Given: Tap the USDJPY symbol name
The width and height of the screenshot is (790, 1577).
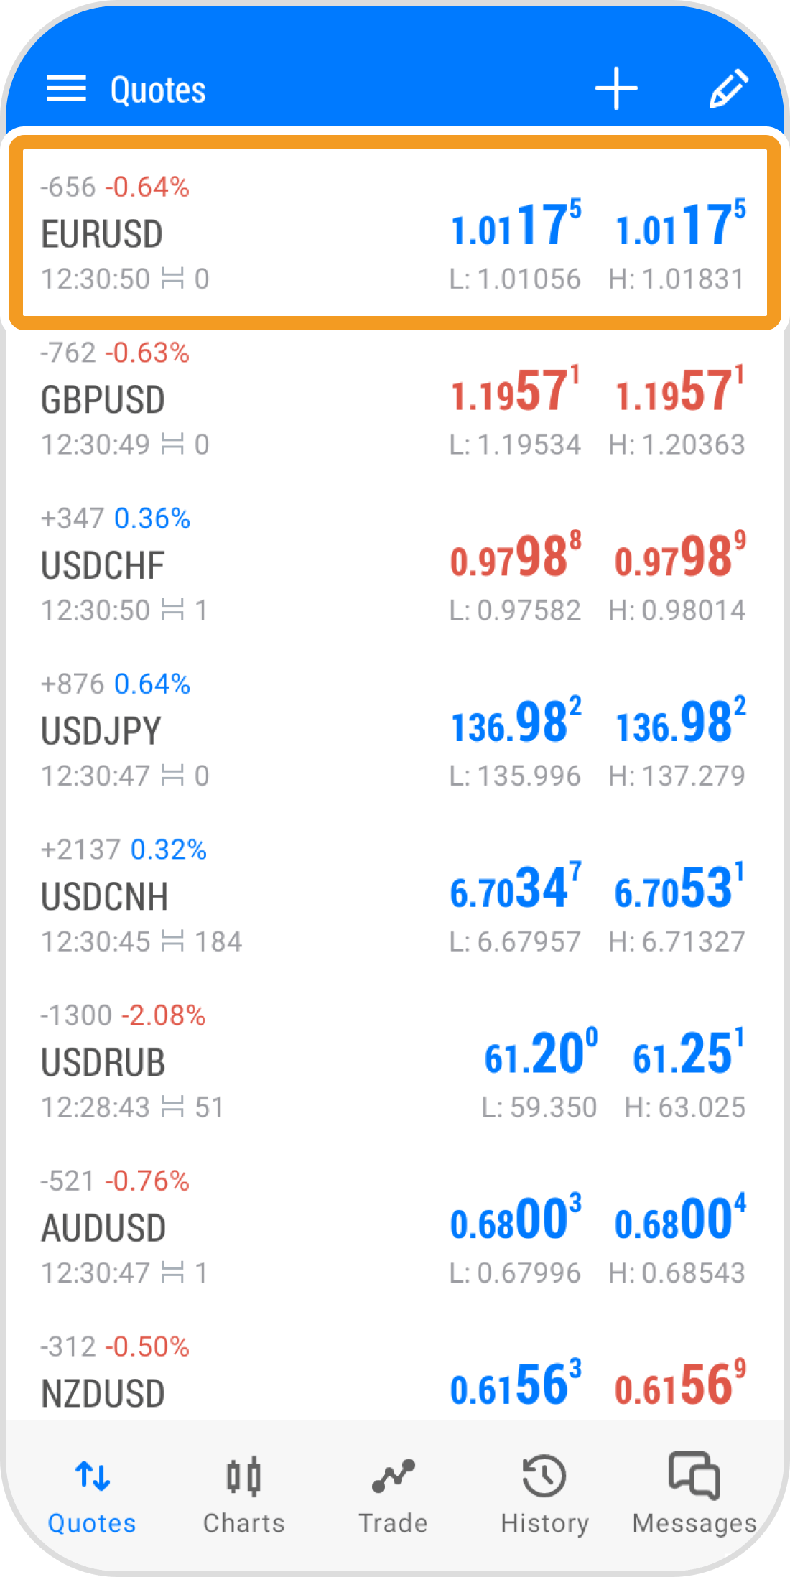Looking at the screenshot, I should click(101, 731).
